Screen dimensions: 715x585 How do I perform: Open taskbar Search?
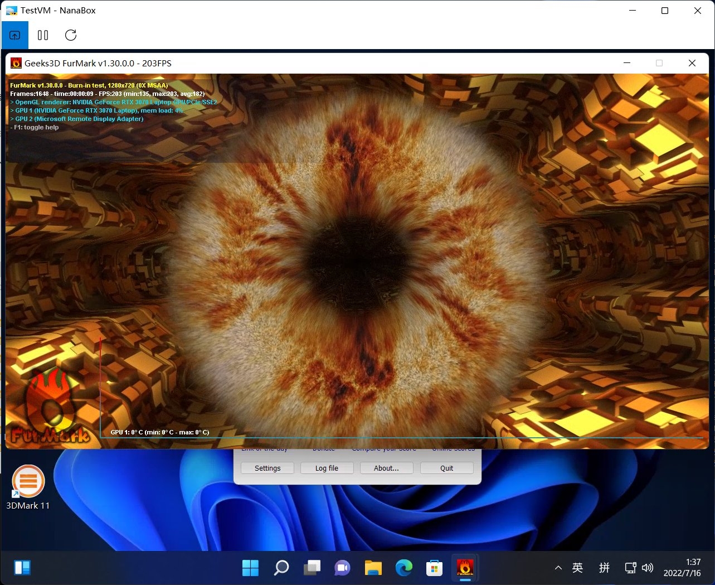point(281,568)
